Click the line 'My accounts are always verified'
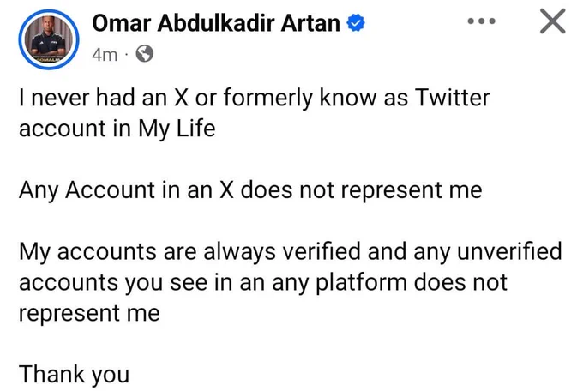The image size is (583, 391). pos(291,251)
